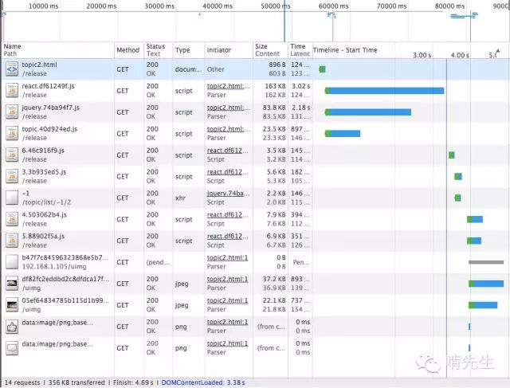
Task: Click the jpeg thumbnail for 05ef64834785b115d1b99
Action: 12,304
